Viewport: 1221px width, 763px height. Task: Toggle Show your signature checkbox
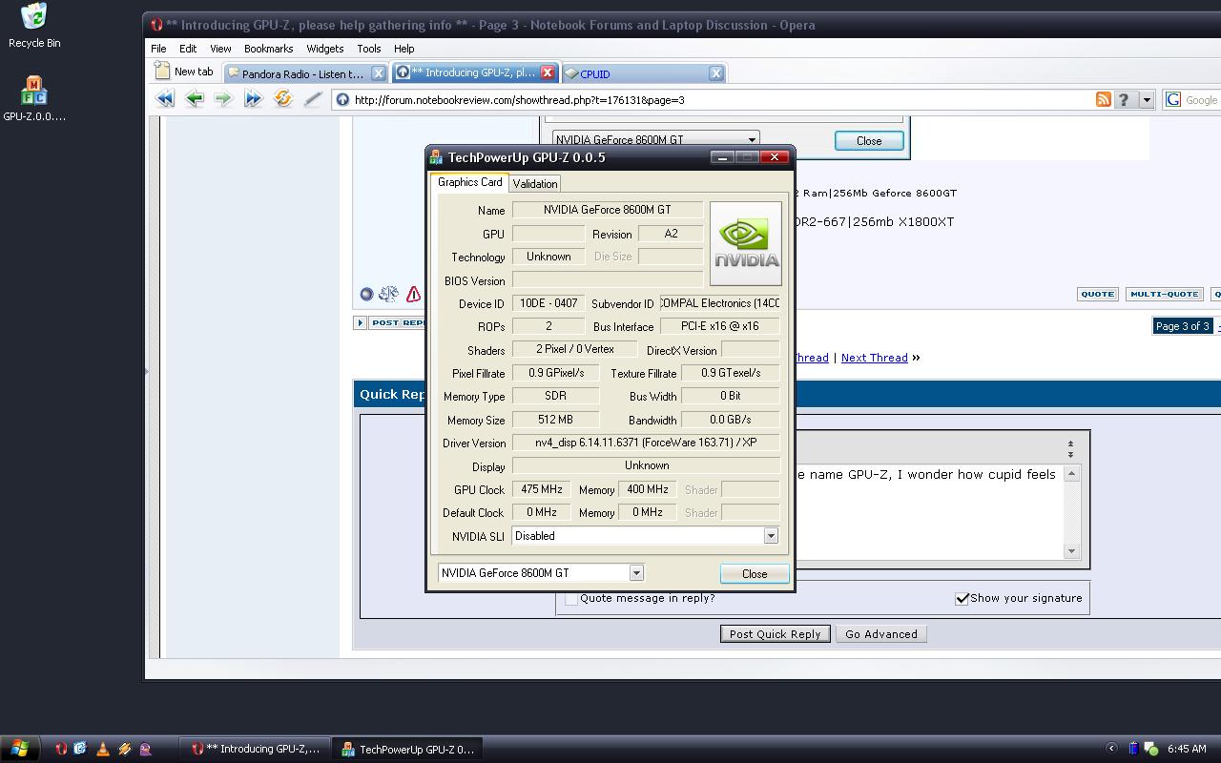(962, 599)
